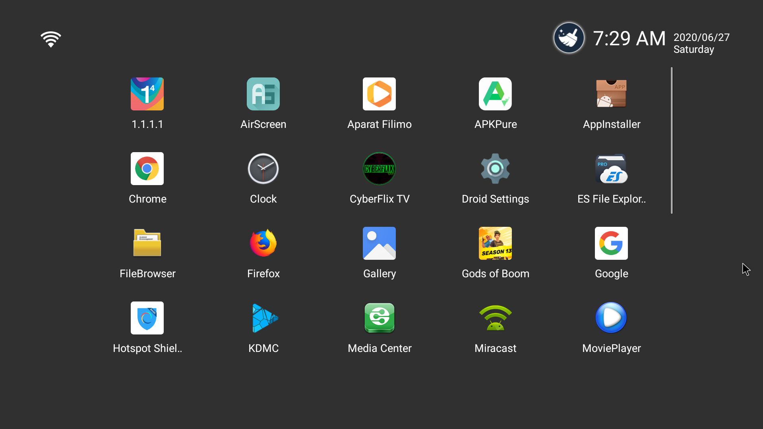Screen dimensions: 763x429
Task: Open Aparat Filimo
Action: pos(379,94)
